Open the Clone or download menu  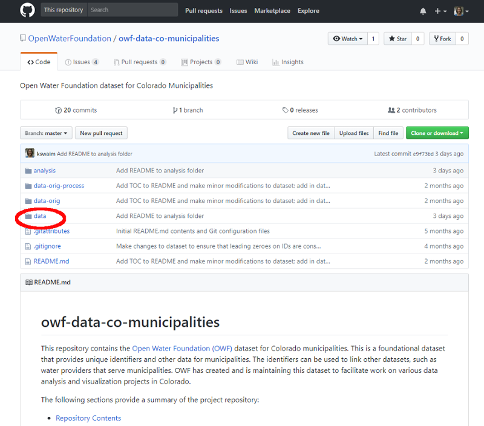pyautogui.click(x=437, y=133)
